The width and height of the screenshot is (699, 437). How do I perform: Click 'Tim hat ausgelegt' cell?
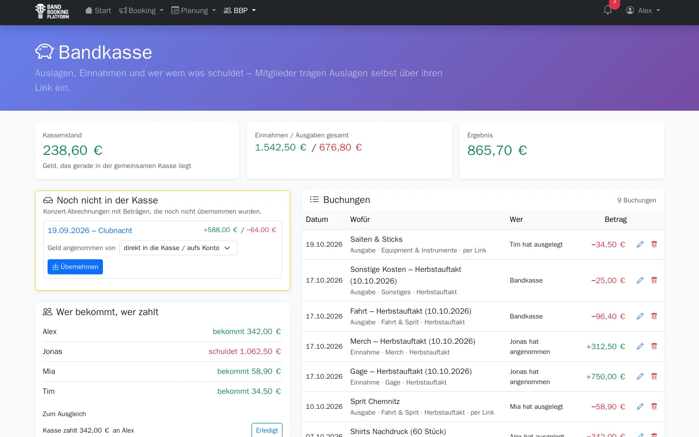pos(536,244)
